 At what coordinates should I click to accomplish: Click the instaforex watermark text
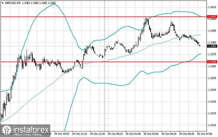coord(31,130)
